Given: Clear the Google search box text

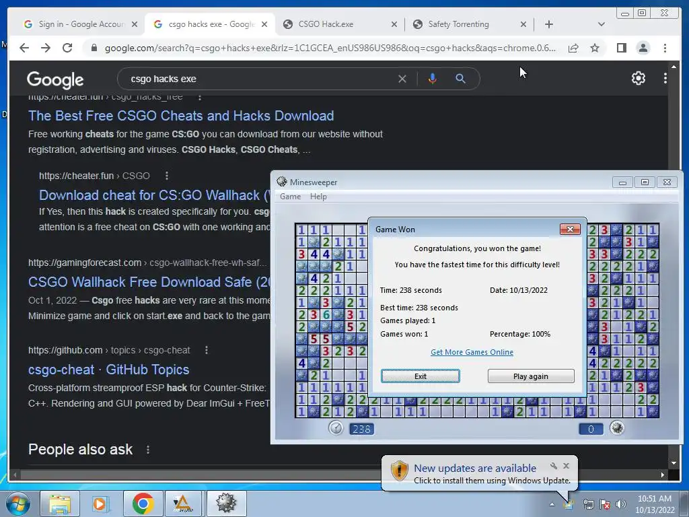Looking at the screenshot, I should coord(402,79).
